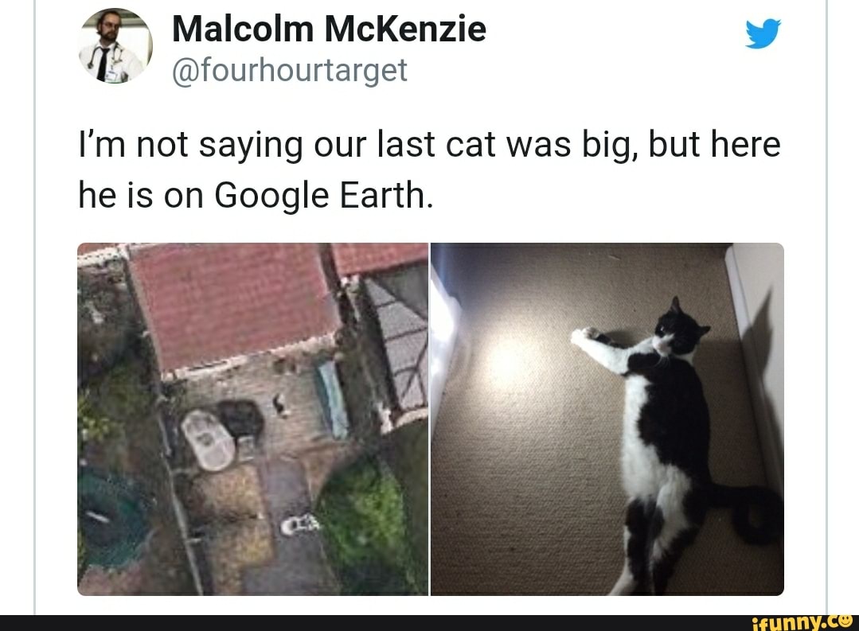Click the tiny cat on the patio
This screenshot has height=631, width=859.
coord(280,404)
